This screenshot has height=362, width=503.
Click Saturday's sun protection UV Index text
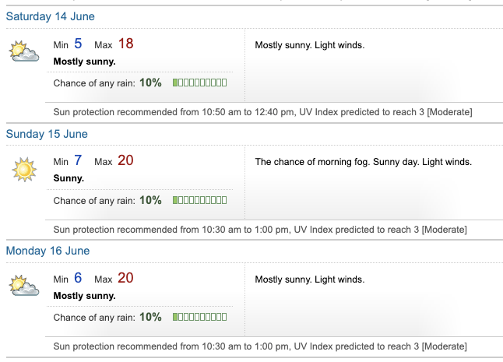pos(262,112)
